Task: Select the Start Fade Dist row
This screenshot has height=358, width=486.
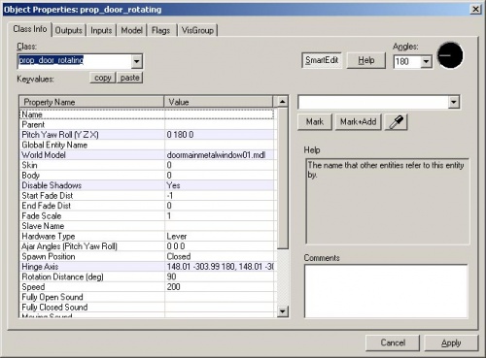Action: 147,195
